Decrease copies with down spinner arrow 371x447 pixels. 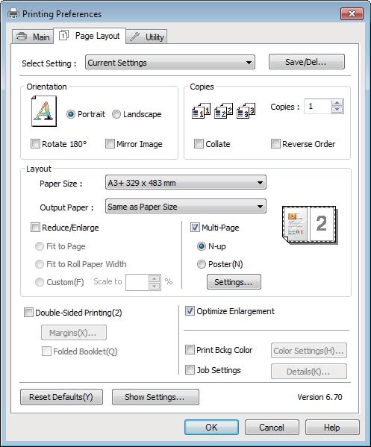[x=337, y=110]
